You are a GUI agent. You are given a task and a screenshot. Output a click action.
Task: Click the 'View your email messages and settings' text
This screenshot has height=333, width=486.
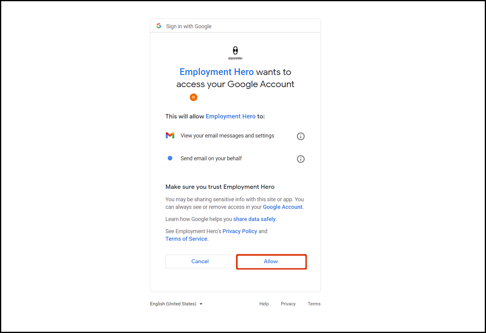[x=227, y=136]
